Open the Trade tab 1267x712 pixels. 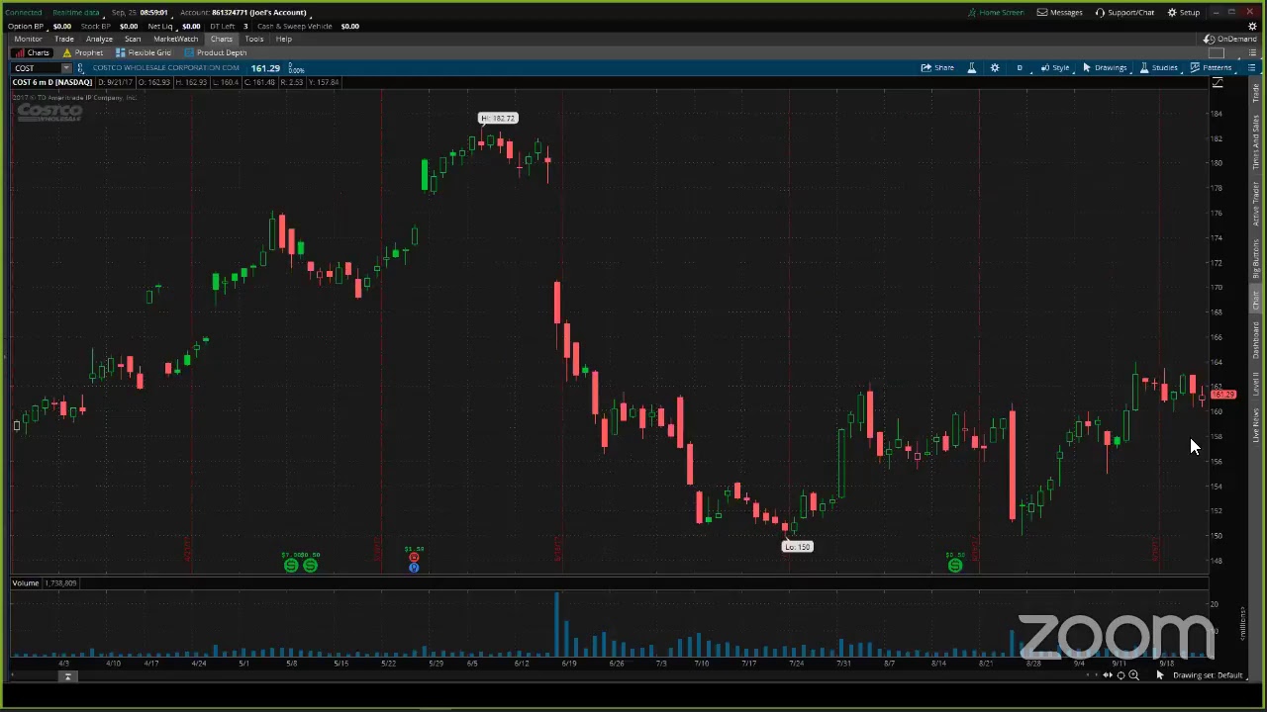click(64, 39)
